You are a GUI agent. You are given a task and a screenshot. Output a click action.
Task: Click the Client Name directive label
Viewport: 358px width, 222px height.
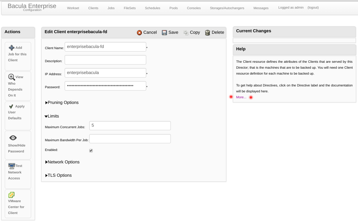pos(54,48)
